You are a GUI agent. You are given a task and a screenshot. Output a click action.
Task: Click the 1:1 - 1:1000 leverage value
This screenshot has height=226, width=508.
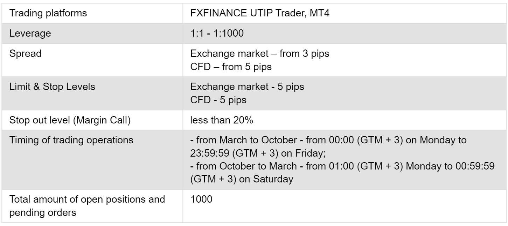tap(217, 34)
